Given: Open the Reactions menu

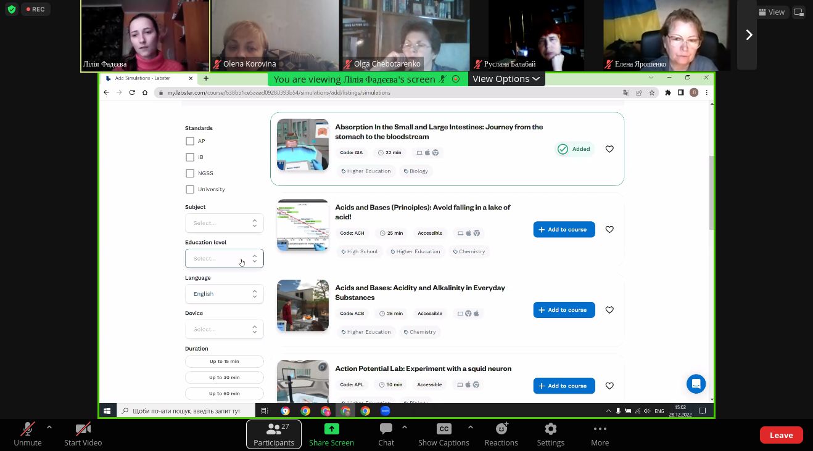Looking at the screenshot, I should click(x=501, y=429).
